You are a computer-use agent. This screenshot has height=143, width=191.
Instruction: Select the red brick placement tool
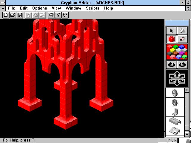(x=172, y=39)
